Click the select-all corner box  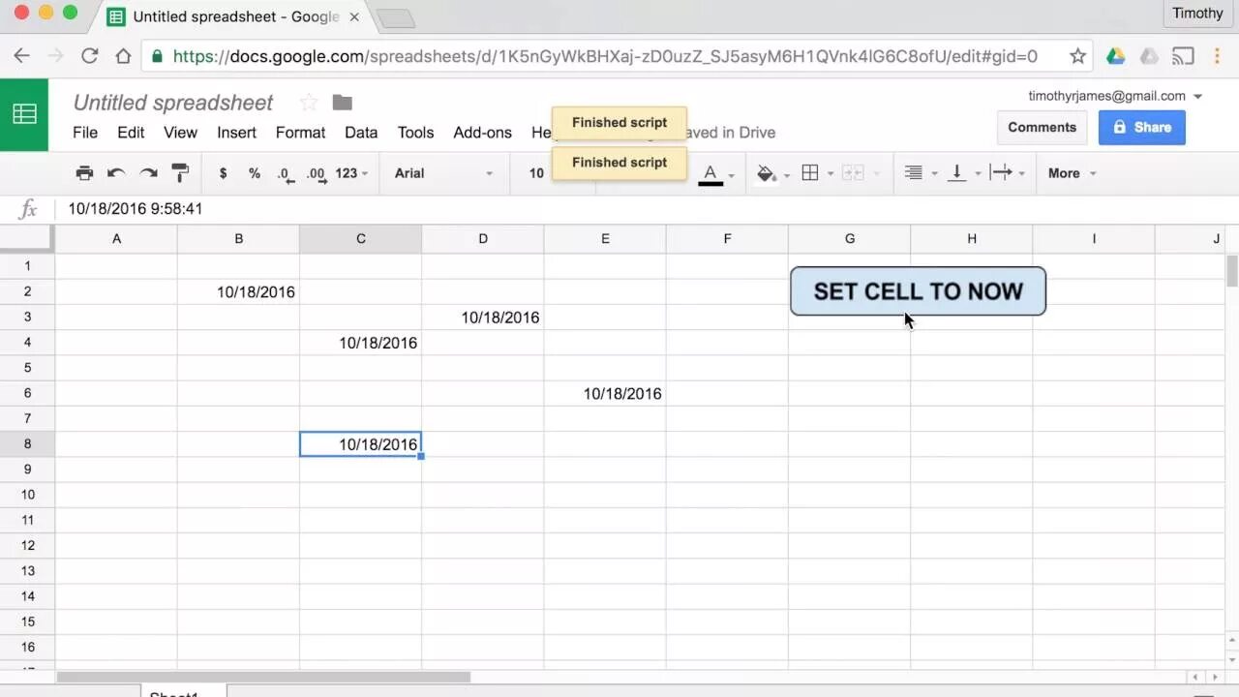[x=27, y=239]
